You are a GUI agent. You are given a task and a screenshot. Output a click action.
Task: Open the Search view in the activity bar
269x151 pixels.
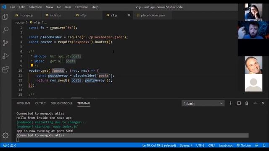click(5, 30)
